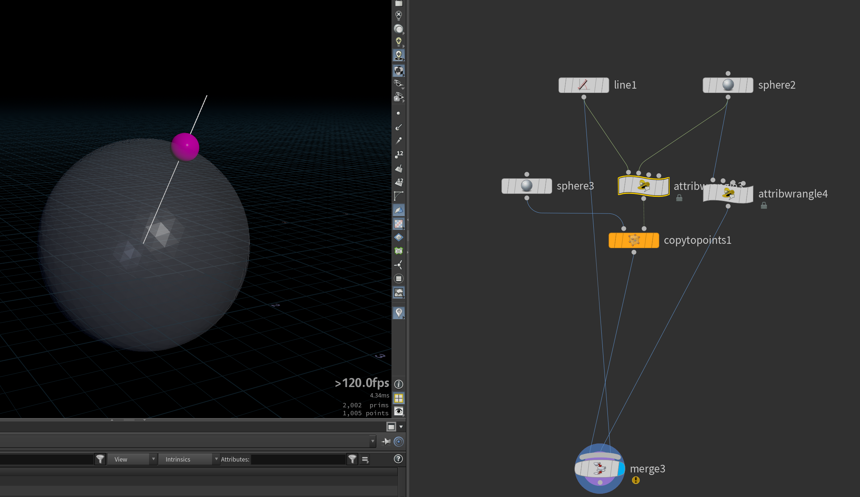Click the group filter field left of View
The width and height of the screenshot is (860, 497).
click(46, 459)
